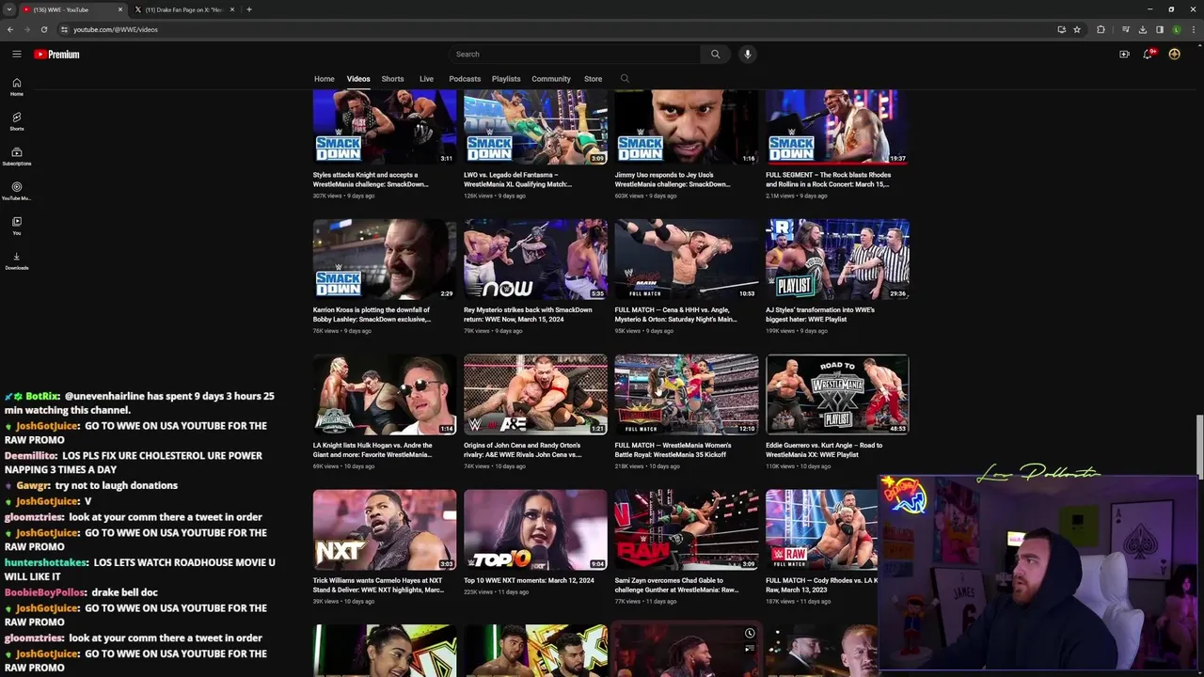Click 'FULL MATCH — Cody Rhodes vs.' title
1204x677 pixels.
coord(822,585)
